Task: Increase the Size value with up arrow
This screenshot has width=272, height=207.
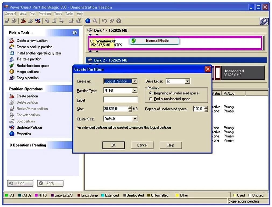Action: tap(130, 107)
